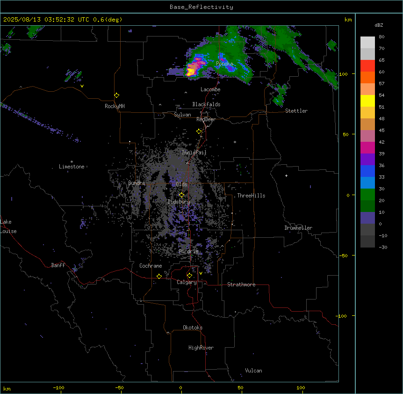Click the Blackfalds city label
Screen dimensions: 403x394
pos(206,104)
